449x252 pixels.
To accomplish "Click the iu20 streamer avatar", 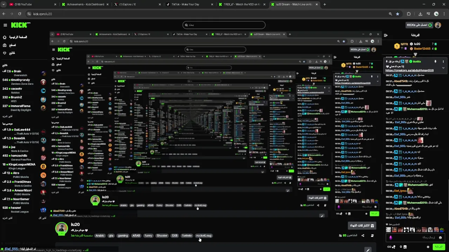I will click(61, 228).
